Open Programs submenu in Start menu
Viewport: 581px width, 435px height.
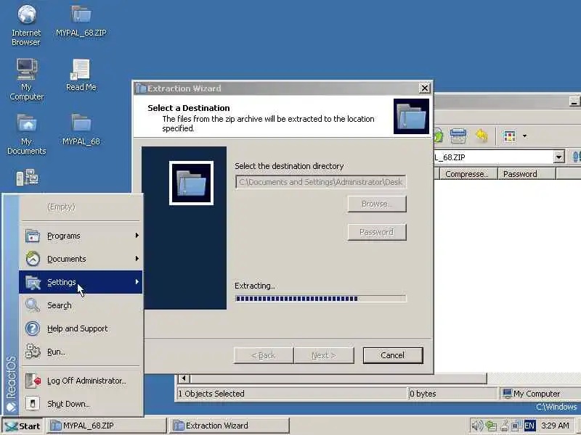(x=81, y=236)
